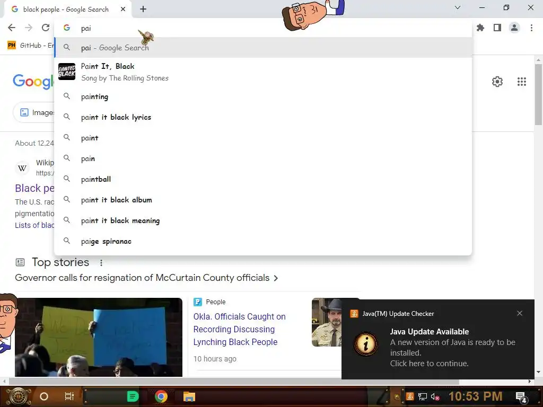The width and height of the screenshot is (543, 407).
Task: Open the Chrome profile avatar
Action: coord(514,28)
